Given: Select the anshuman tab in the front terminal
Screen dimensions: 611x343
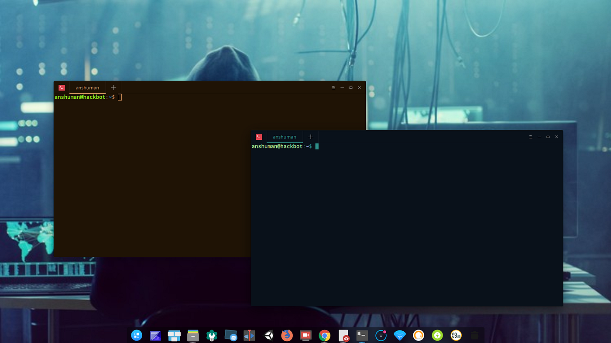Looking at the screenshot, I should point(284,137).
